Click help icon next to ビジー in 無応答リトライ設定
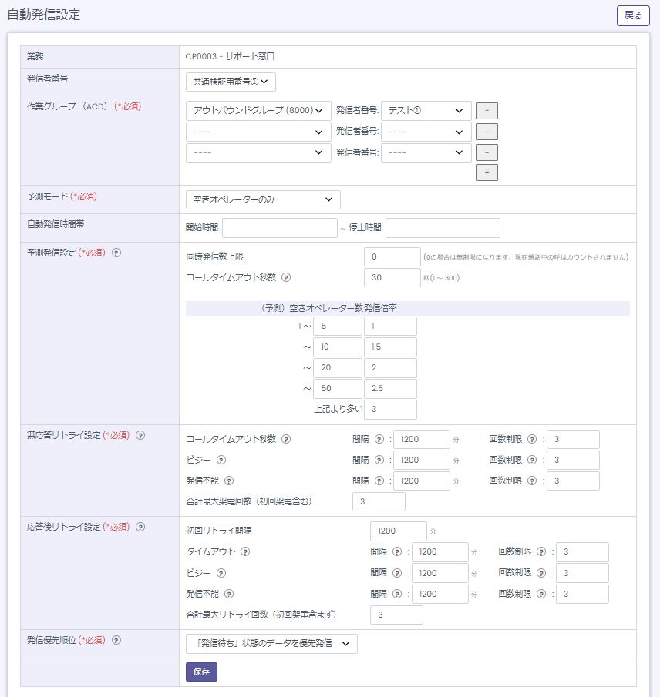Screen dimensions: 660x697 click(x=221, y=460)
